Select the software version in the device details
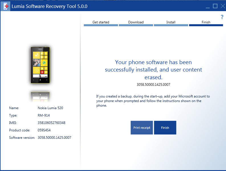This screenshot has height=171, width=226. tap(54, 138)
